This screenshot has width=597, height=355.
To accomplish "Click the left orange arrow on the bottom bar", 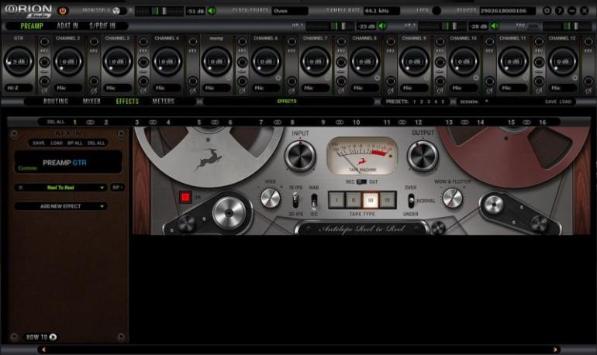I will pyautogui.click(x=43, y=350).
